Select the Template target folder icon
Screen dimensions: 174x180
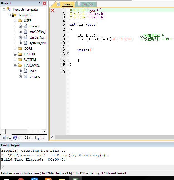click(14, 15)
